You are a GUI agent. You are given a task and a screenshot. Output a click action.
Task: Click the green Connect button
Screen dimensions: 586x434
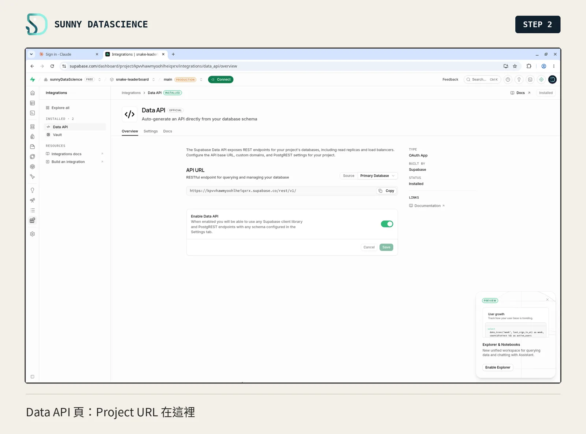point(220,79)
